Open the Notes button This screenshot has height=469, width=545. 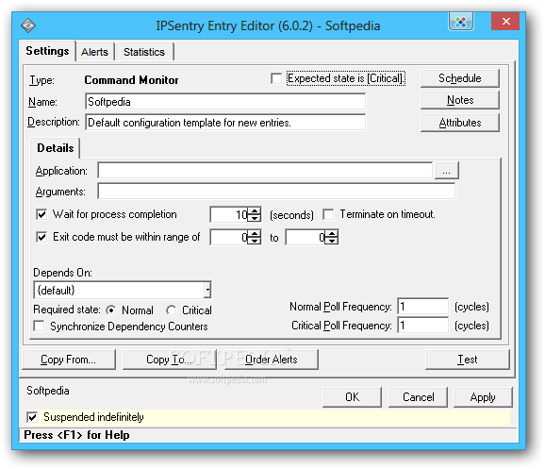[x=460, y=100]
